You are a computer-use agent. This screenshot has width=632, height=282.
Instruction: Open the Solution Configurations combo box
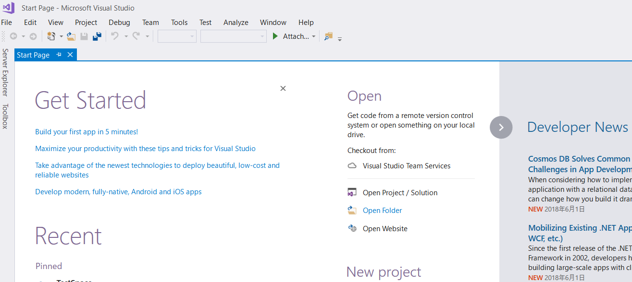[x=177, y=36]
